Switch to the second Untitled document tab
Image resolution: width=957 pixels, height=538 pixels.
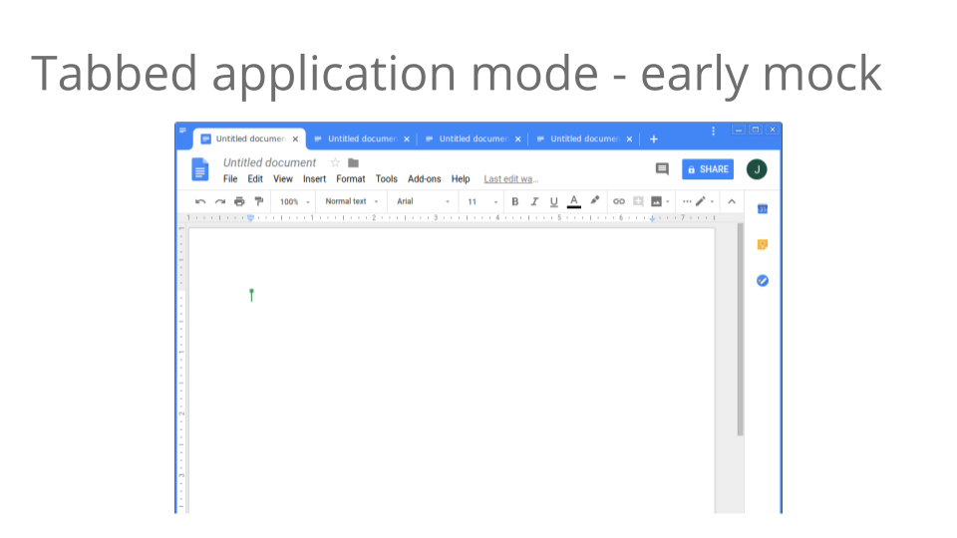(x=362, y=139)
